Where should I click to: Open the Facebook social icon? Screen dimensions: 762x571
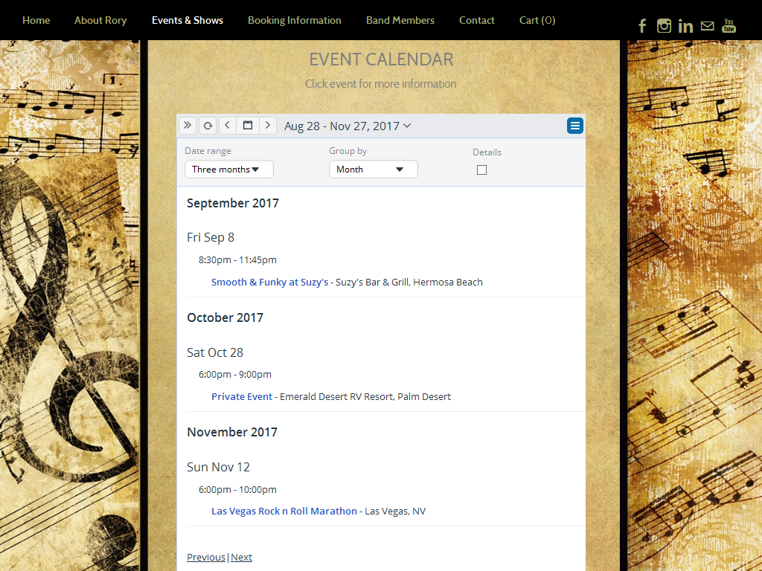point(642,26)
